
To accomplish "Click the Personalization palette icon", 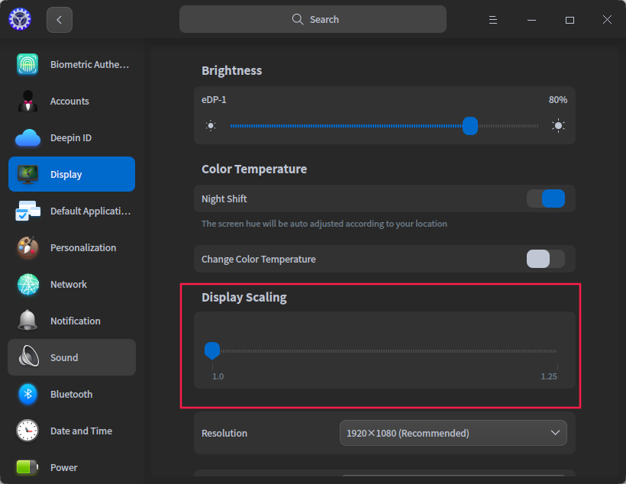I will click(x=28, y=247).
